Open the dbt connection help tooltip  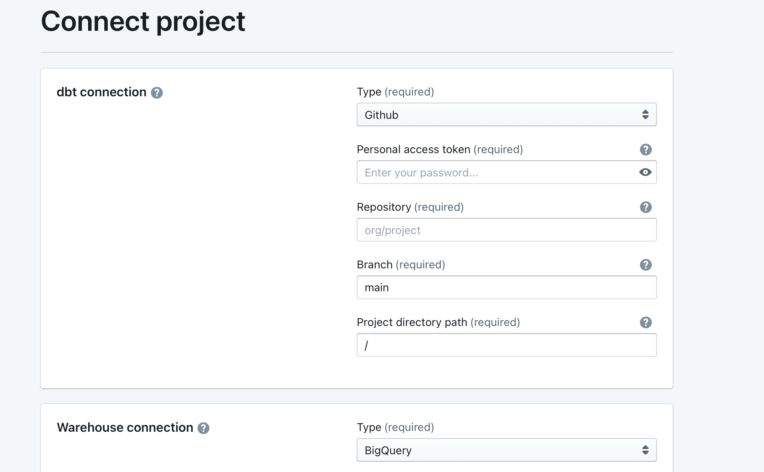[157, 93]
